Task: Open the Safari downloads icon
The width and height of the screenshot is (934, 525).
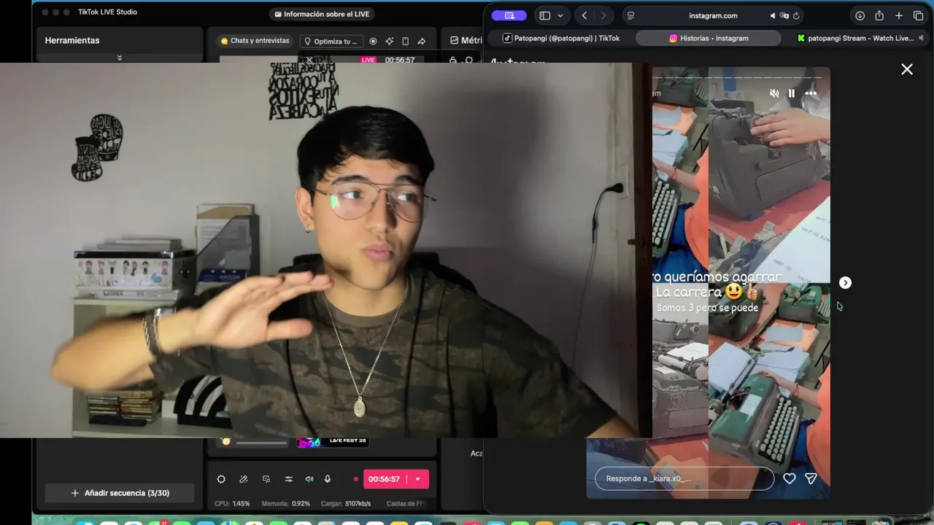Action: (860, 15)
